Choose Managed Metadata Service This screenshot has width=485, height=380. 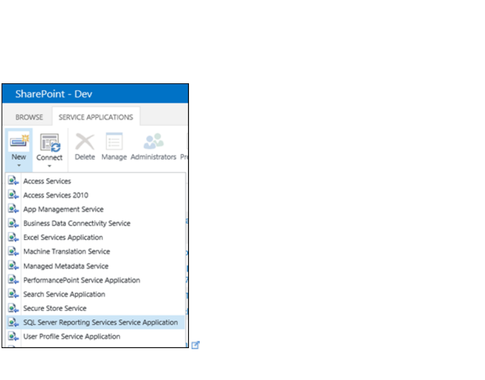pyautogui.click(x=96, y=266)
